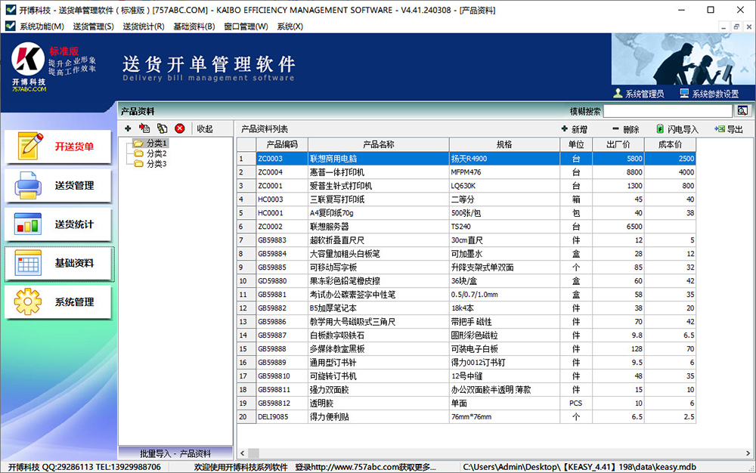Open the 窗口管理(W) menu
Image resolution: width=756 pixels, height=473 pixels.
pyautogui.click(x=246, y=26)
